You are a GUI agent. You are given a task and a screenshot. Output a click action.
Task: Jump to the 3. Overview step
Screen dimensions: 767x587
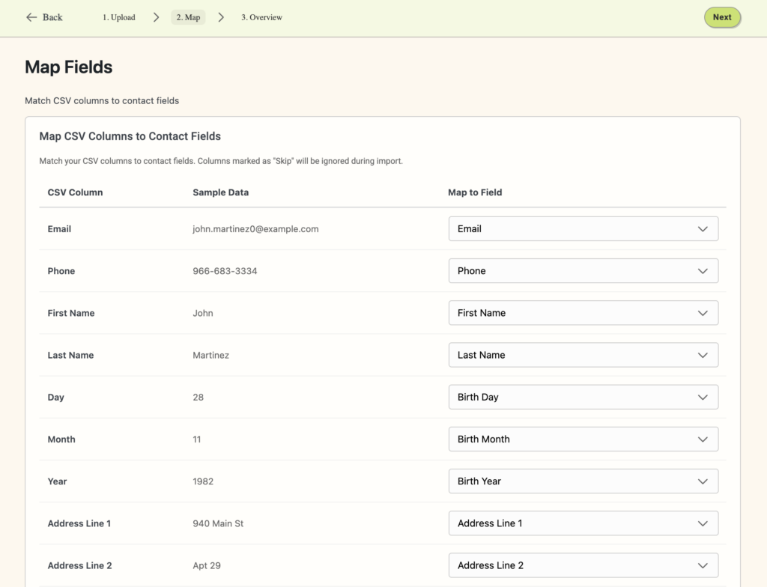point(261,17)
